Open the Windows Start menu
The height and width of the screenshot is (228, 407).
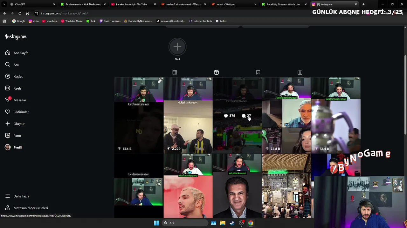click(x=156, y=223)
